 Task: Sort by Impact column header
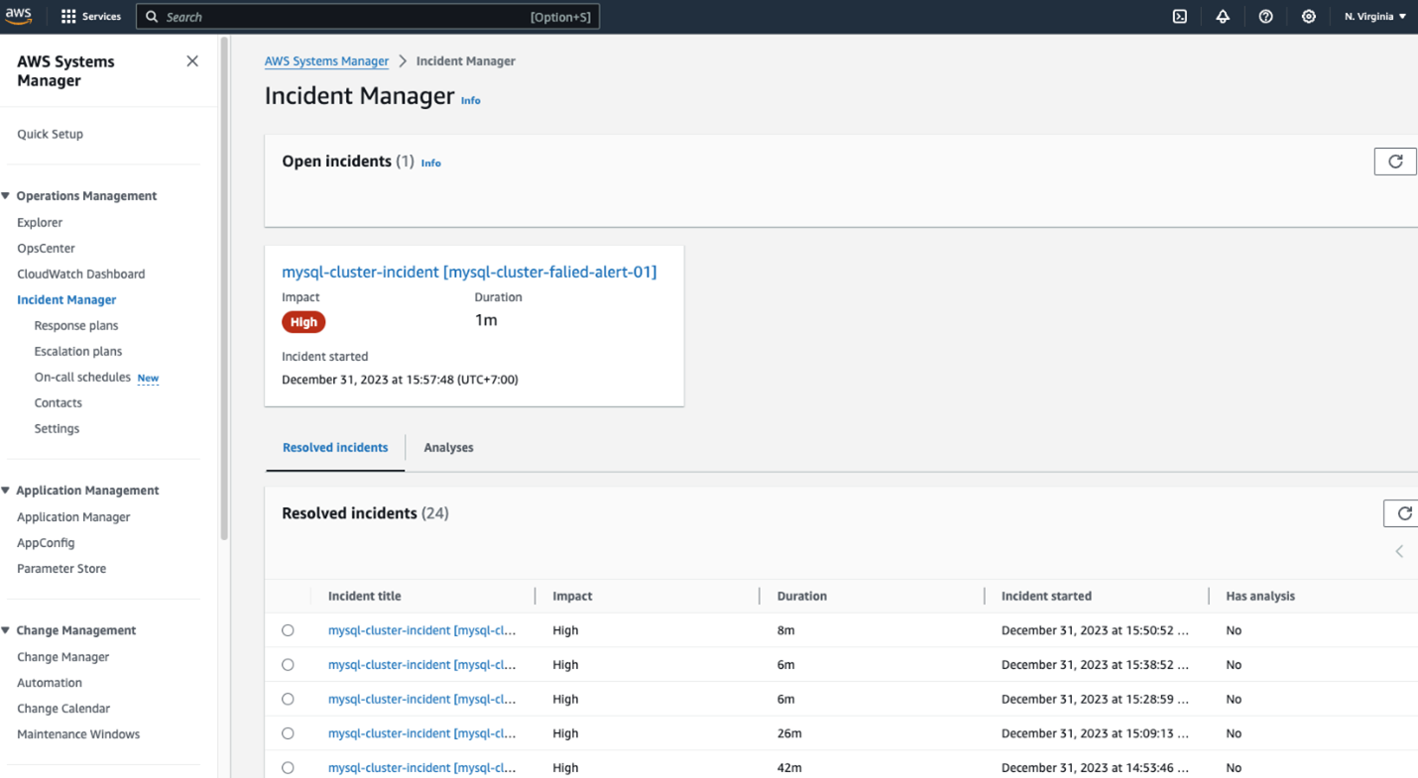point(572,596)
